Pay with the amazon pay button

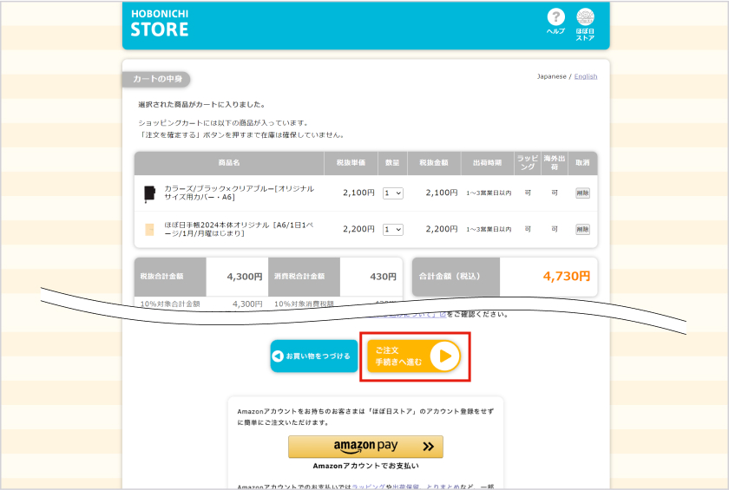(365, 447)
